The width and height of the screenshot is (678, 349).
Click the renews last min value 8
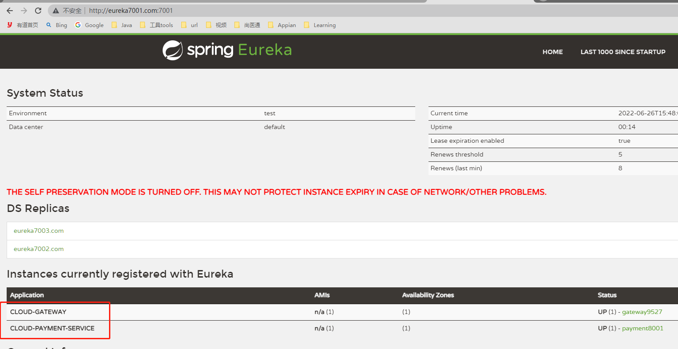pos(620,168)
